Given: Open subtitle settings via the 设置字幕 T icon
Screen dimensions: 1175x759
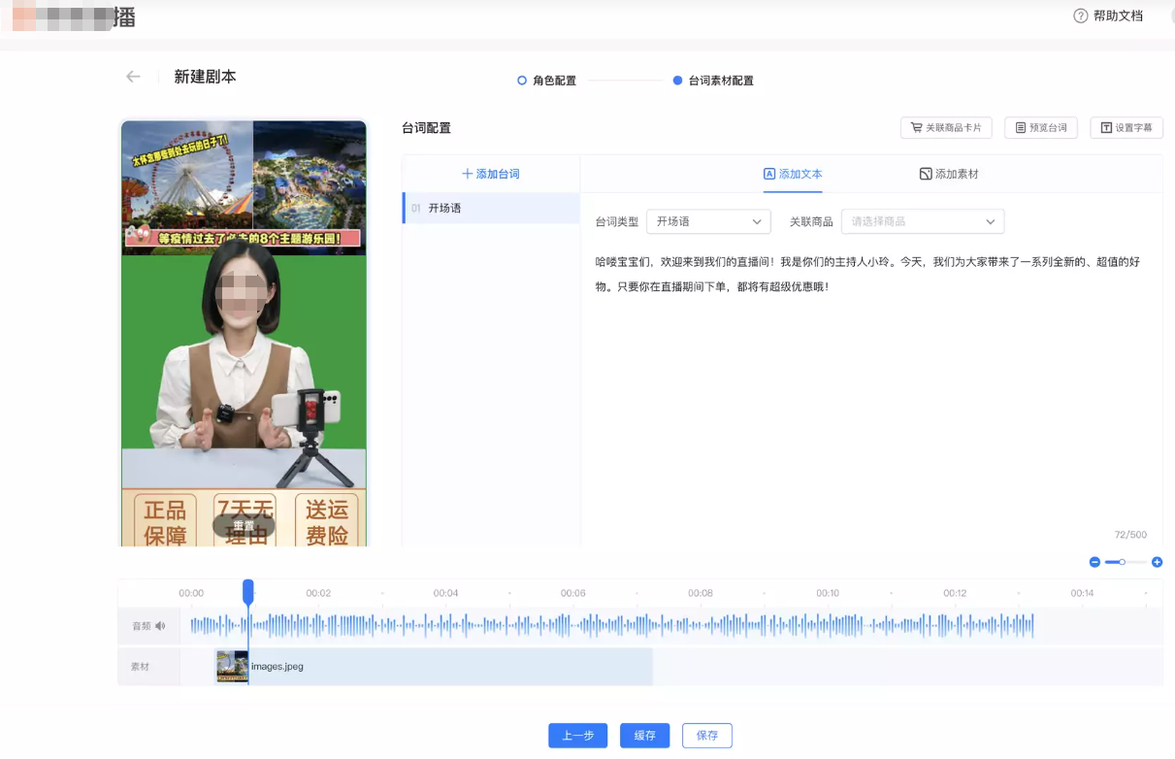Looking at the screenshot, I should click(x=1107, y=127).
